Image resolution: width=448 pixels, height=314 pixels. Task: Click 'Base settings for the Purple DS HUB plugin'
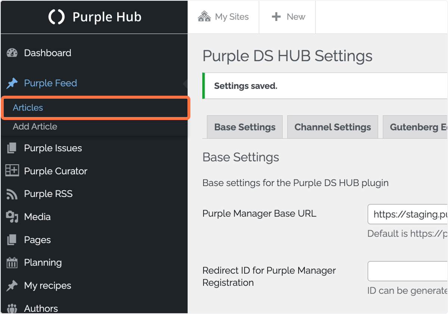[x=296, y=183]
